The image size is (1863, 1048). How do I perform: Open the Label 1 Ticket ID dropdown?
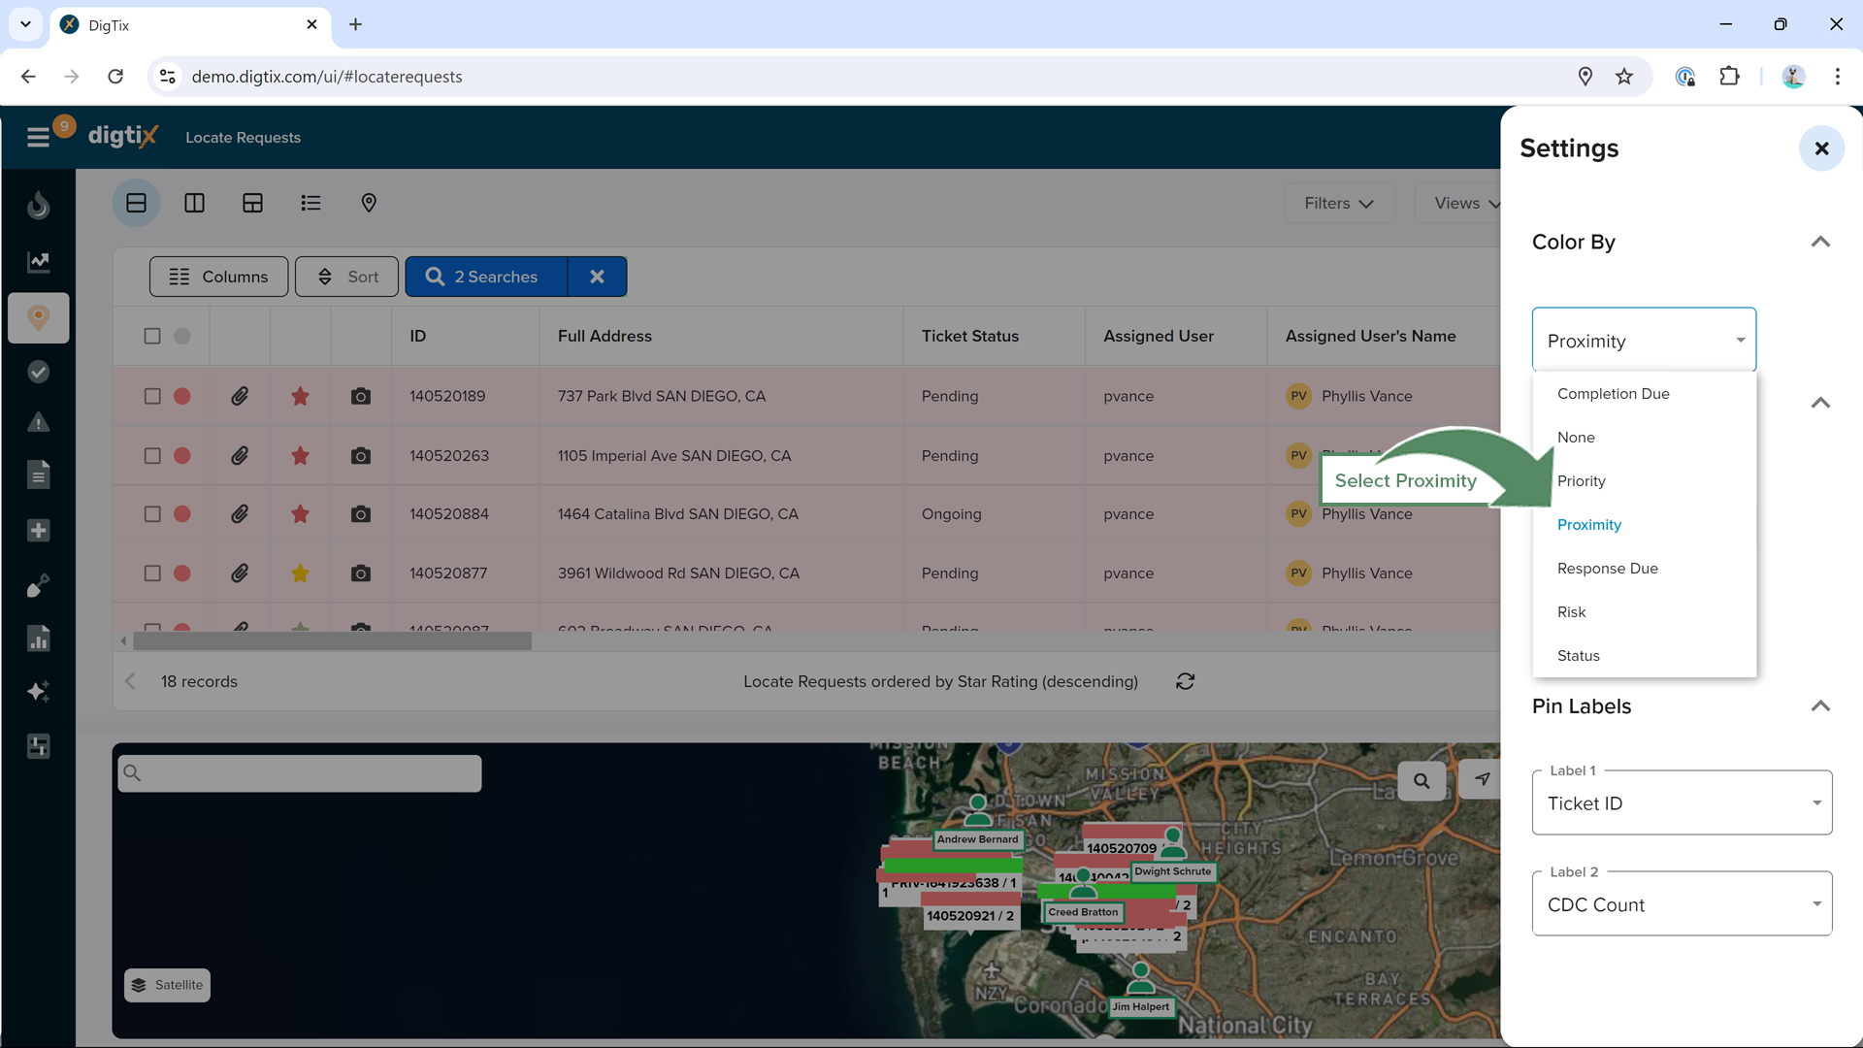coord(1682,803)
